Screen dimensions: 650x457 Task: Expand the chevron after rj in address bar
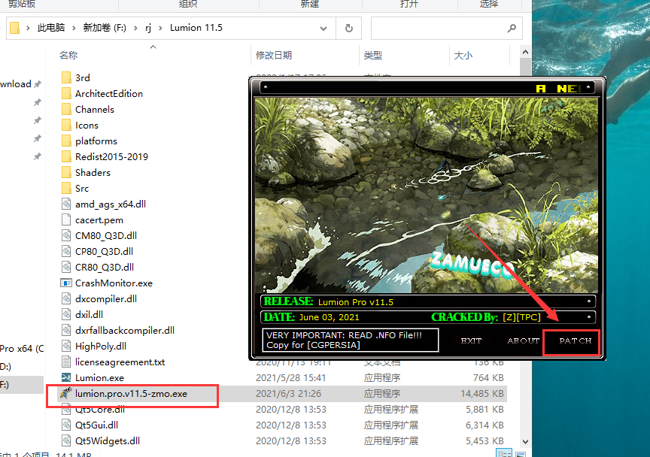coord(160,28)
